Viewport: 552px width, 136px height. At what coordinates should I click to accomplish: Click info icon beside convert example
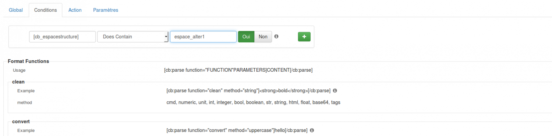(312, 130)
